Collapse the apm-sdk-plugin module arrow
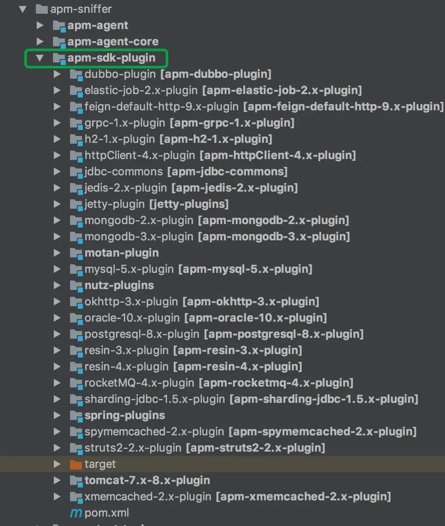Image resolution: width=445 pixels, height=526 pixels. (x=40, y=58)
